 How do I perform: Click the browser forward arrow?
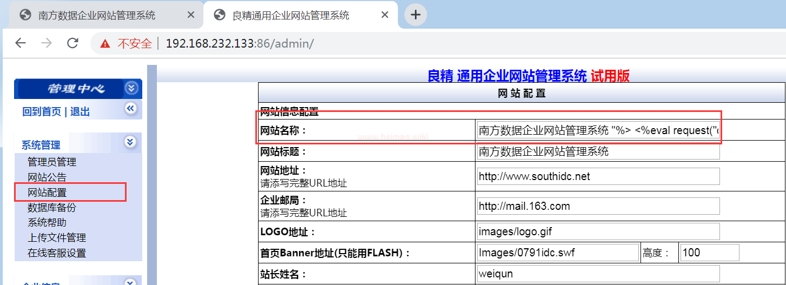[x=47, y=43]
